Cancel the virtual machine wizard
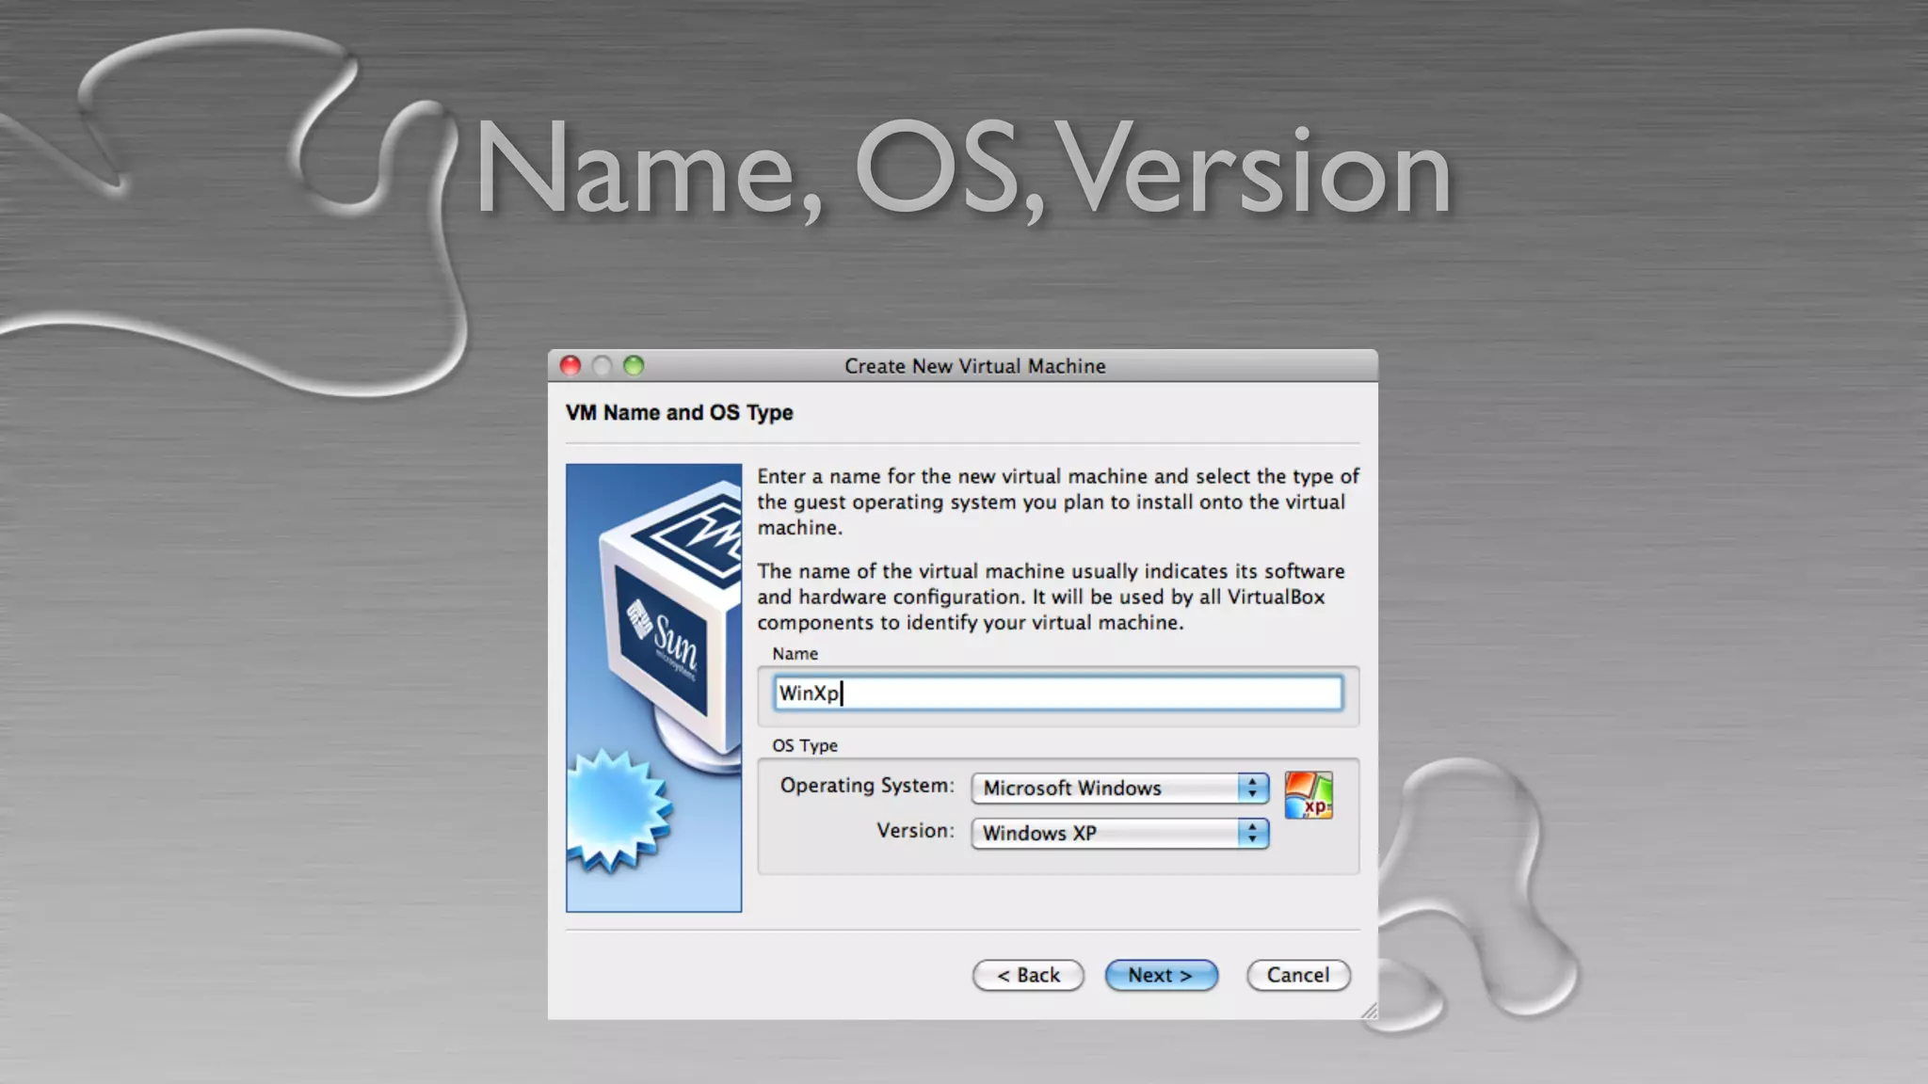Viewport: 1928px width, 1084px height. [1298, 975]
